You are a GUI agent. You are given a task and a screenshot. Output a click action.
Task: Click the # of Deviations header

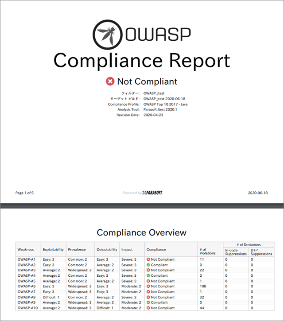point(249,245)
